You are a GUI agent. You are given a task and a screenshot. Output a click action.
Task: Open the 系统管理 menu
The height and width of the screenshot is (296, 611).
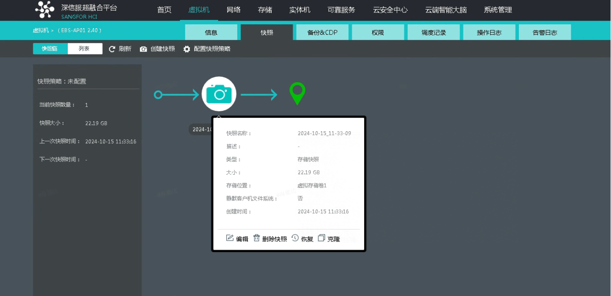497,10
